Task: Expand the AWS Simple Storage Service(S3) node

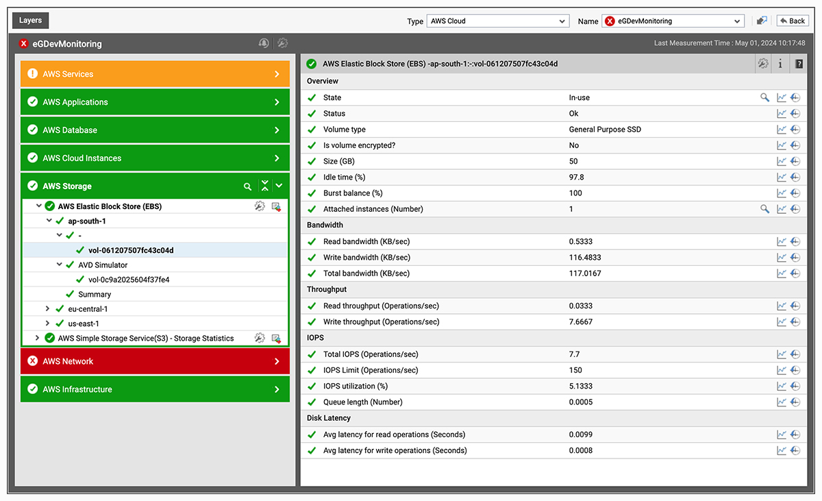Action: coord(38,338)
